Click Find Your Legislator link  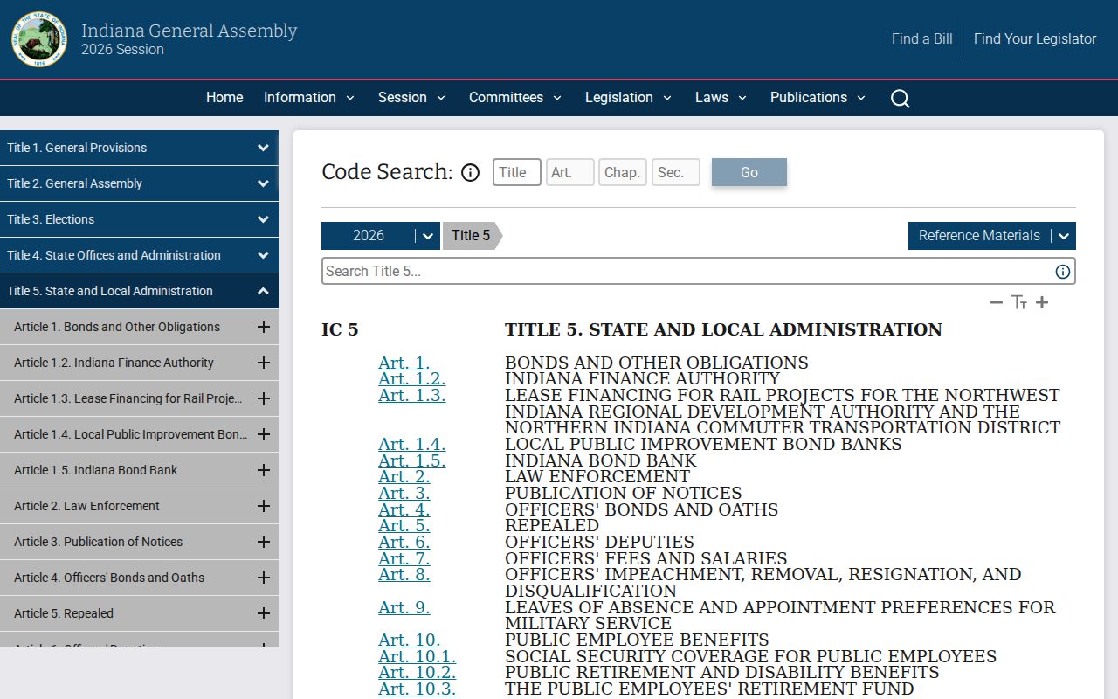click(1035, 39)
